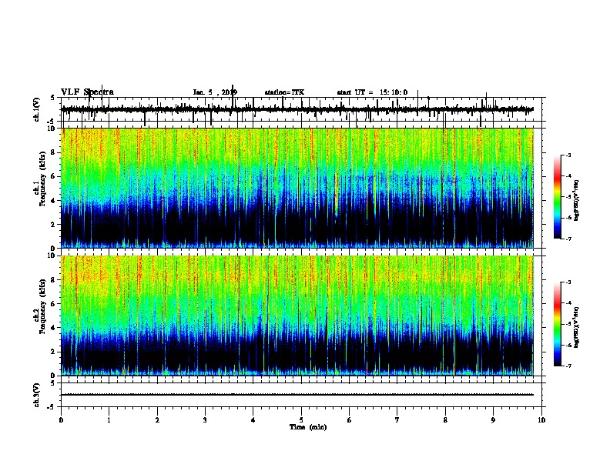Click the ch.2 spectrogram "4" kHz tick label

pyautogui.click(x=54, y=328)
